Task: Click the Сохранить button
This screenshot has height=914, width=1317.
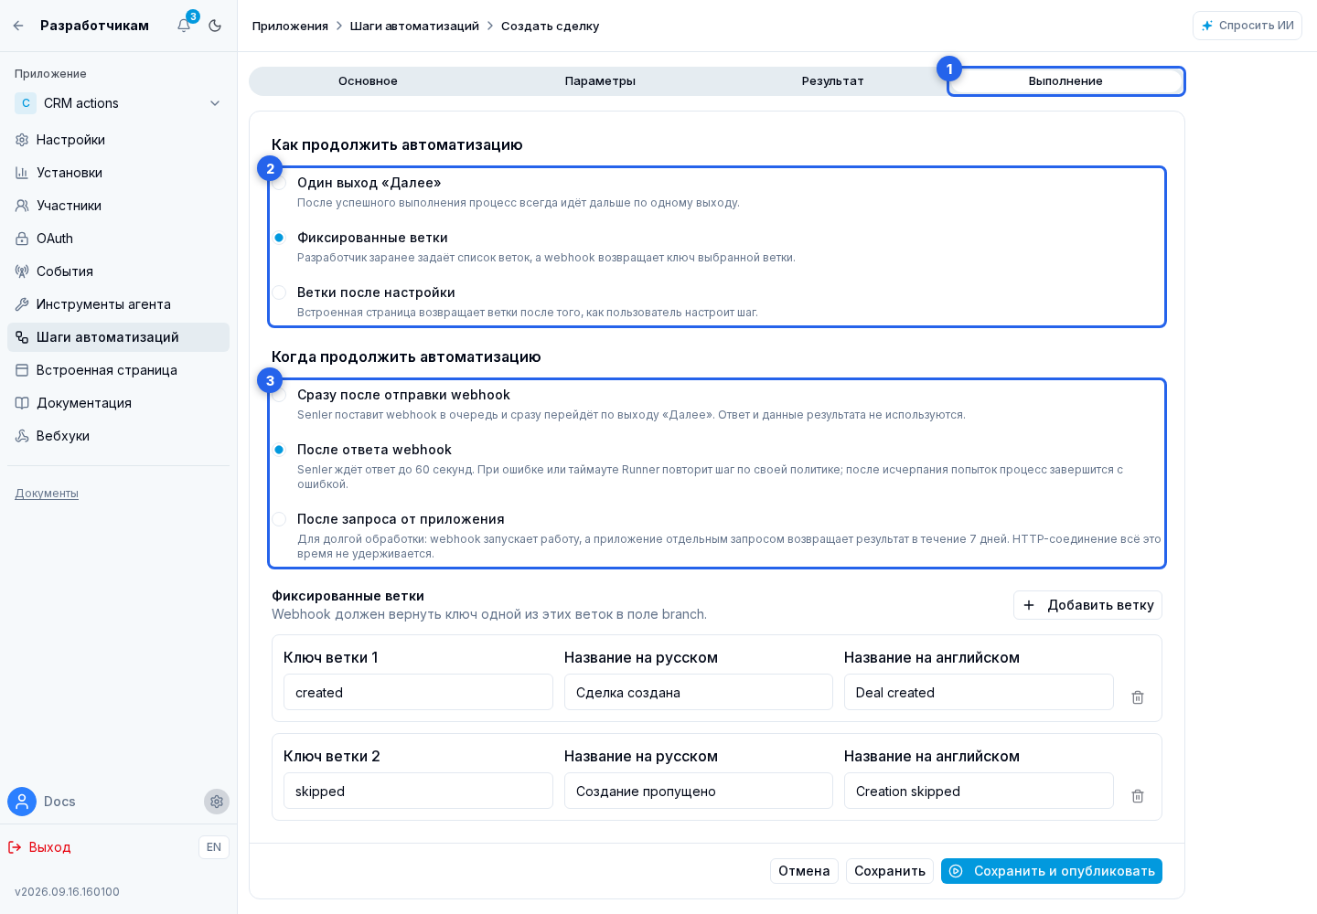Action: [890, 871]
